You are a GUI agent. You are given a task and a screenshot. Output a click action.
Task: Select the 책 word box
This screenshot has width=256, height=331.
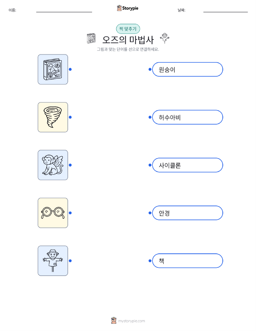click(x=187, y=261)
